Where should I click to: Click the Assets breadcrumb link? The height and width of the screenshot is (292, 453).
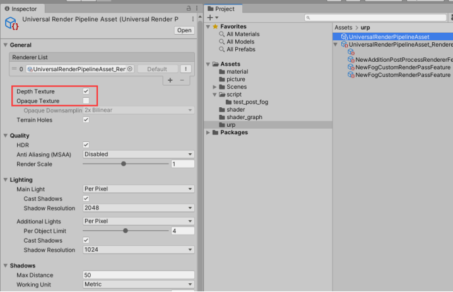pos(343,28)
